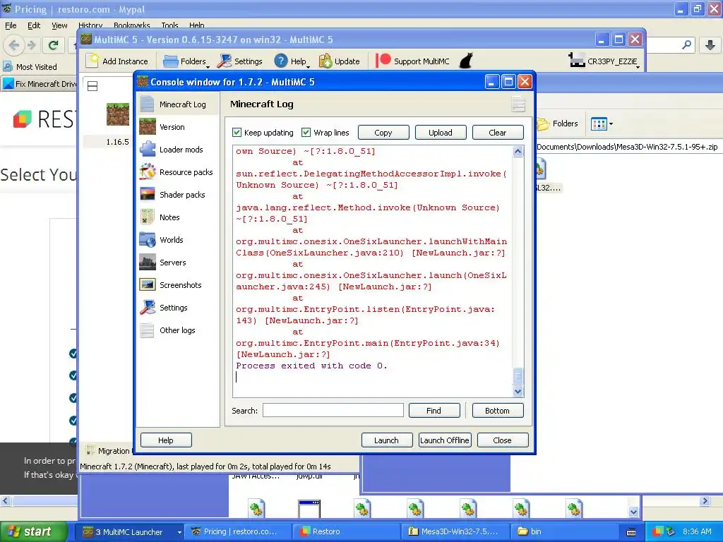Open the Resource packs page
Image resolution: width=723 pixels, height=542 pixels.
(x=177, y=172)
